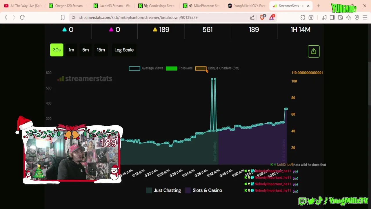Switch to the Oregon420 Stream tab
Image resolution: width=371 pixels, height=209 pixels.
coord(68,6)
